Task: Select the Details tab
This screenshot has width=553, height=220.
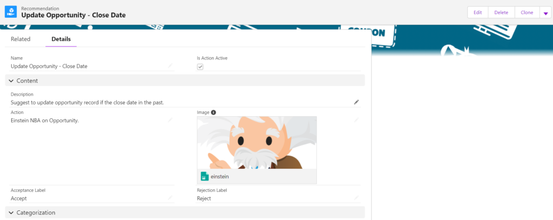Action: click(61, 39)
